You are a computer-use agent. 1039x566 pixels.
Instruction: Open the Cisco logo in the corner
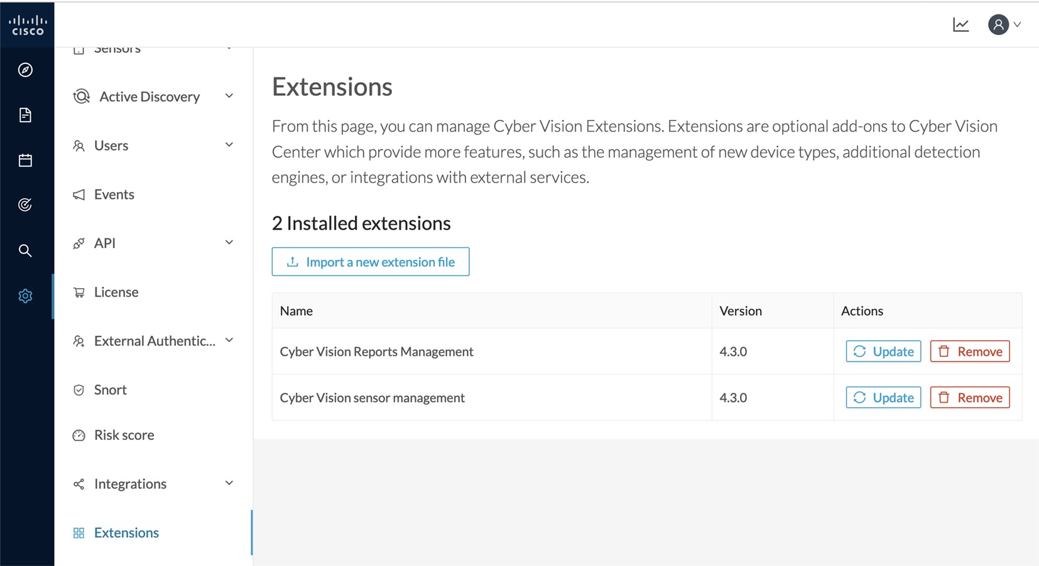pyautogui.click(x=27, y=24)
